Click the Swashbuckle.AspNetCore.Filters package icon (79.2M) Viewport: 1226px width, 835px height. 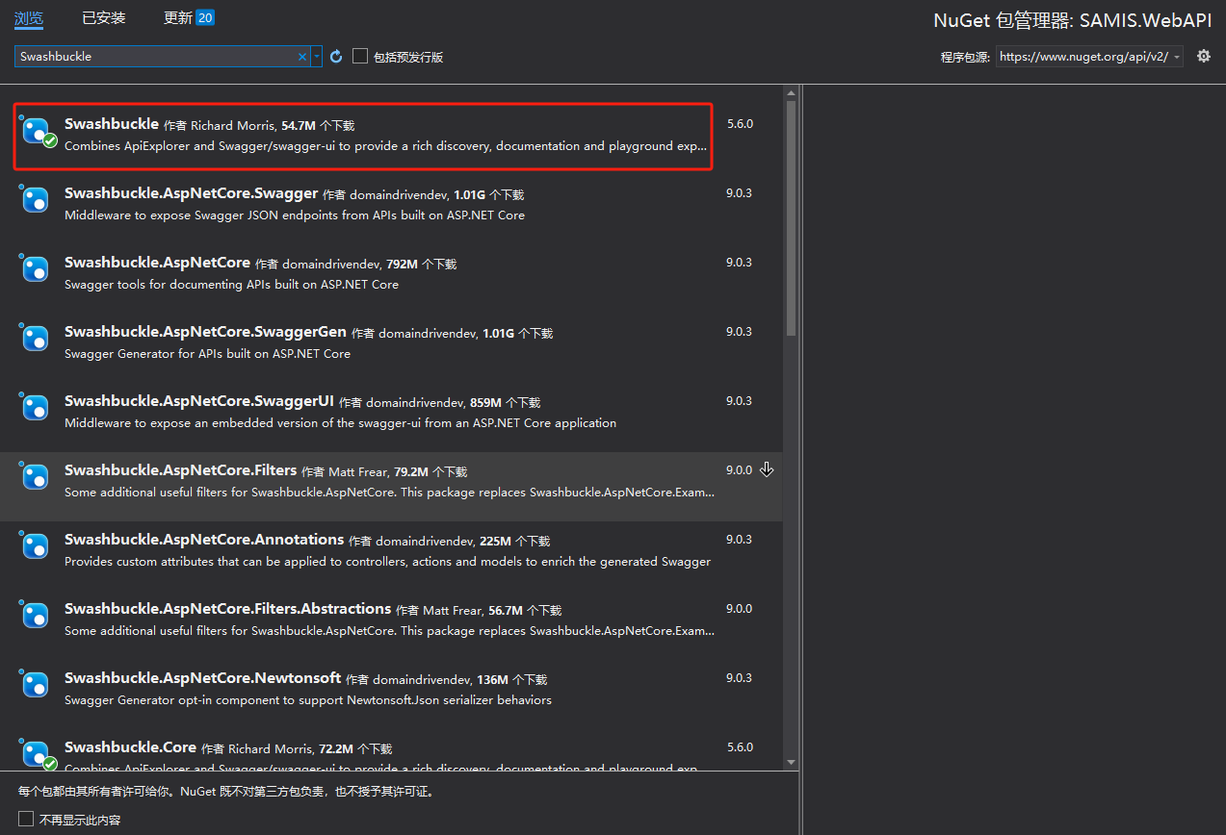tap(36, 477)
